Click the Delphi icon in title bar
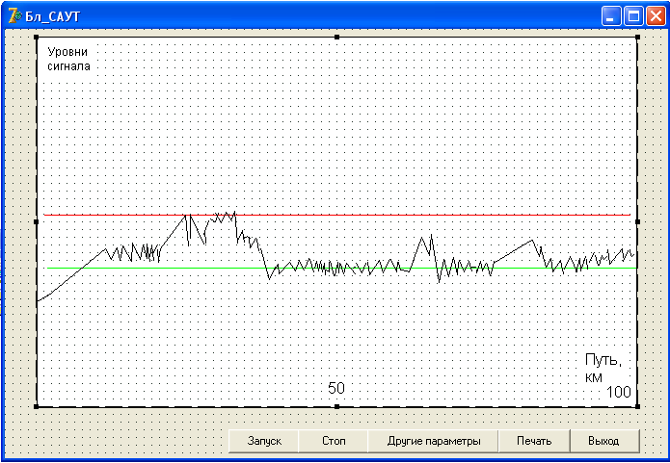This screenshot has height=463, width=670. [14, 16]
